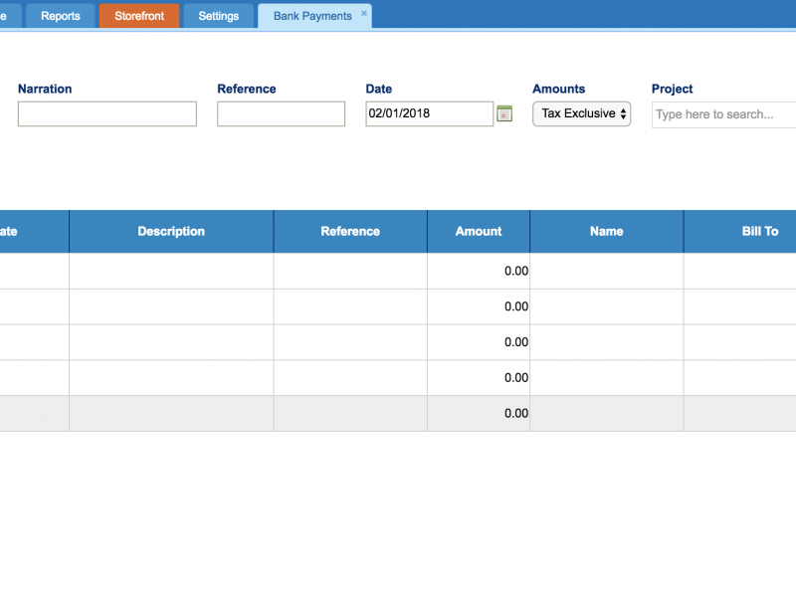Switch to the Reports tab
Screen dimensions: 796x597
(61, 16)
